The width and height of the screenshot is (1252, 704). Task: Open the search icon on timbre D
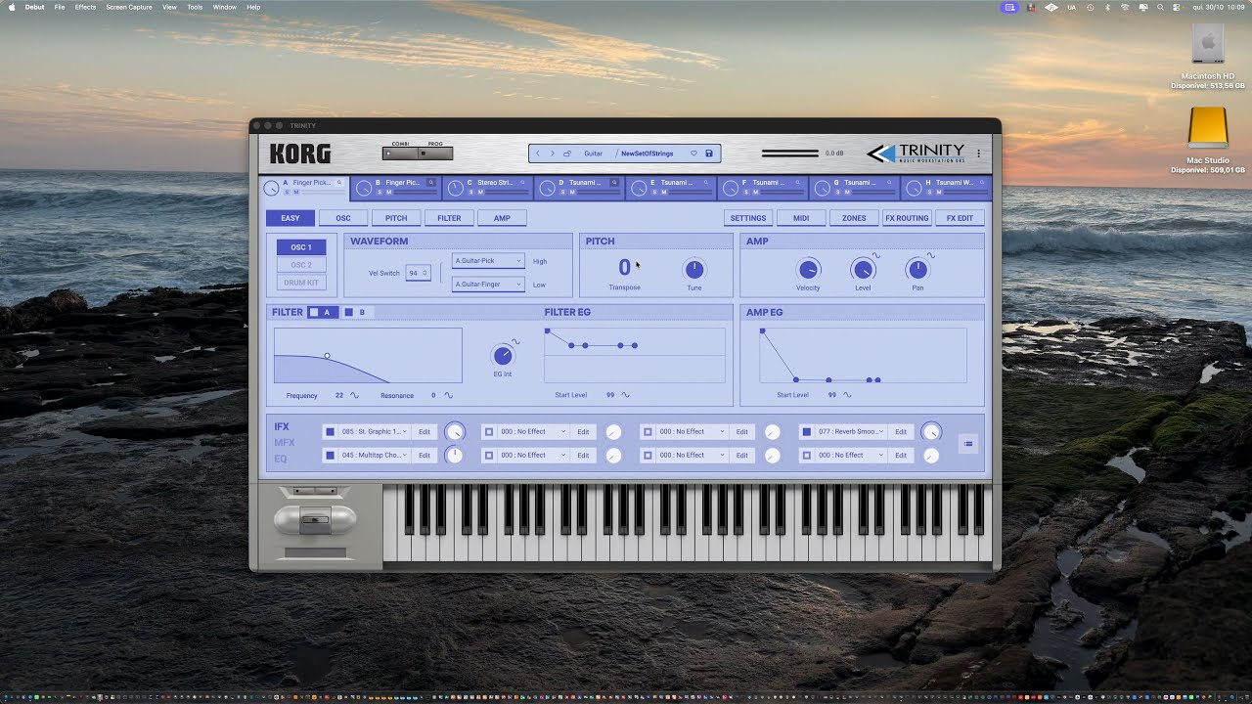pyautogui.click(x=614, y=182)
